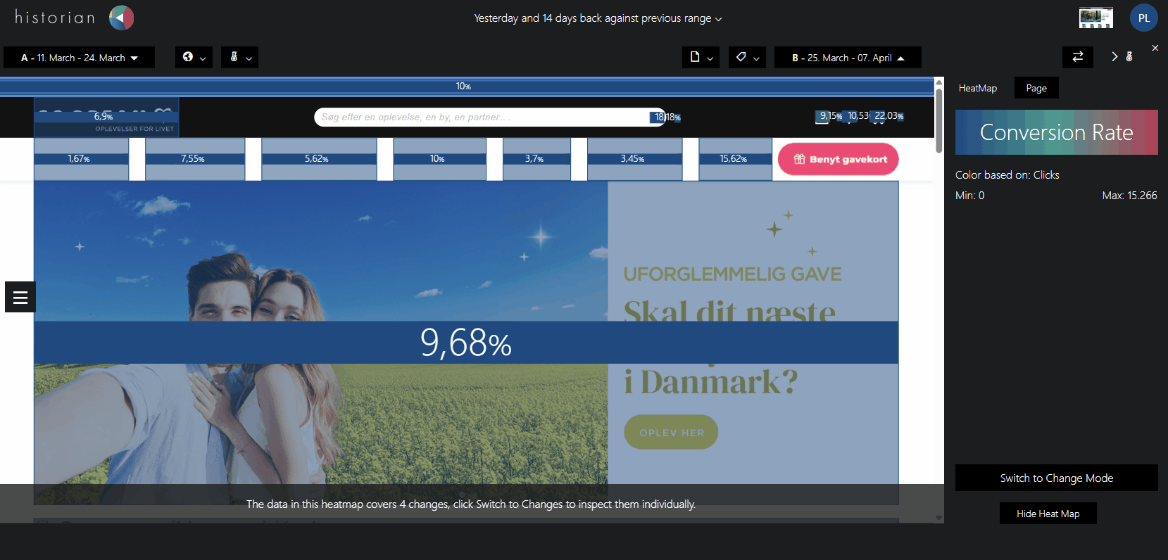Click the Switch to Change Mode button

point(1056,478)
